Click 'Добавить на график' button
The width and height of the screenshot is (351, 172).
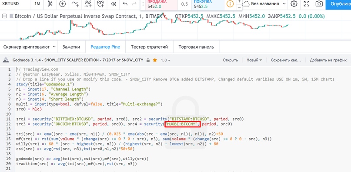point(328,60)
